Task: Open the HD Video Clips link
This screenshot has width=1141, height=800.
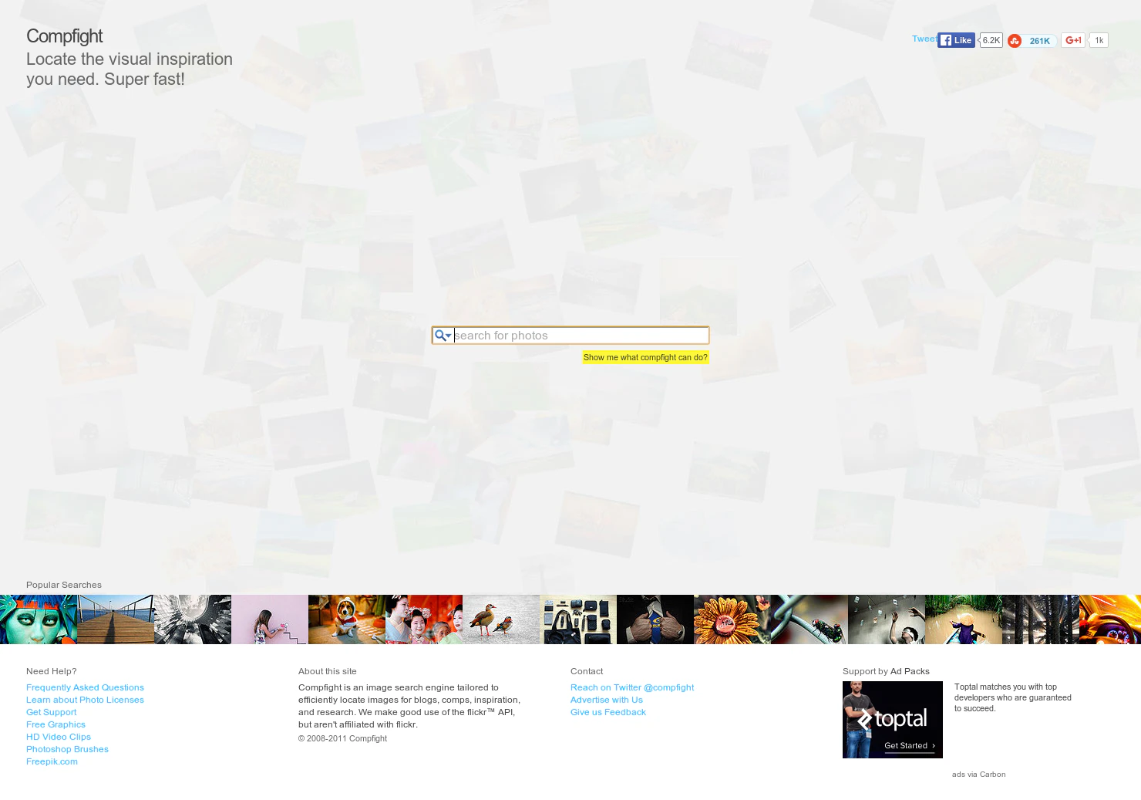Action: coord(59,737)
